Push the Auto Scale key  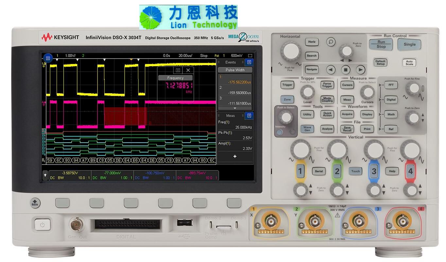[409, 62]
